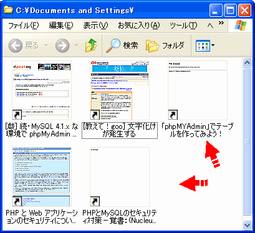This screenshot has width=255, height=233.
Task: Select the 教えて！goo 文字化け shortcut thumbnail
Action: [x=120, y=90]
